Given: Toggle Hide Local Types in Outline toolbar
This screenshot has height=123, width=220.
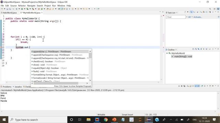Looking at the screenshot, I should point(206,49).
